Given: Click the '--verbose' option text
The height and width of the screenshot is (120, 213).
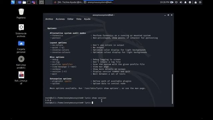Looking at the screenshot, I should point(55,69).
